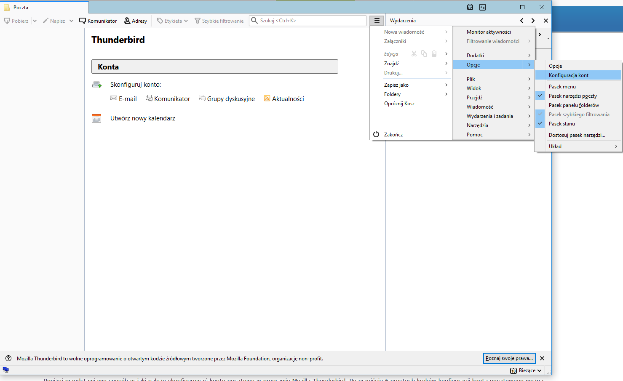Focus the Szukaj search field
The width and height of the screenshot is (623, 381).
pos(307,21)
